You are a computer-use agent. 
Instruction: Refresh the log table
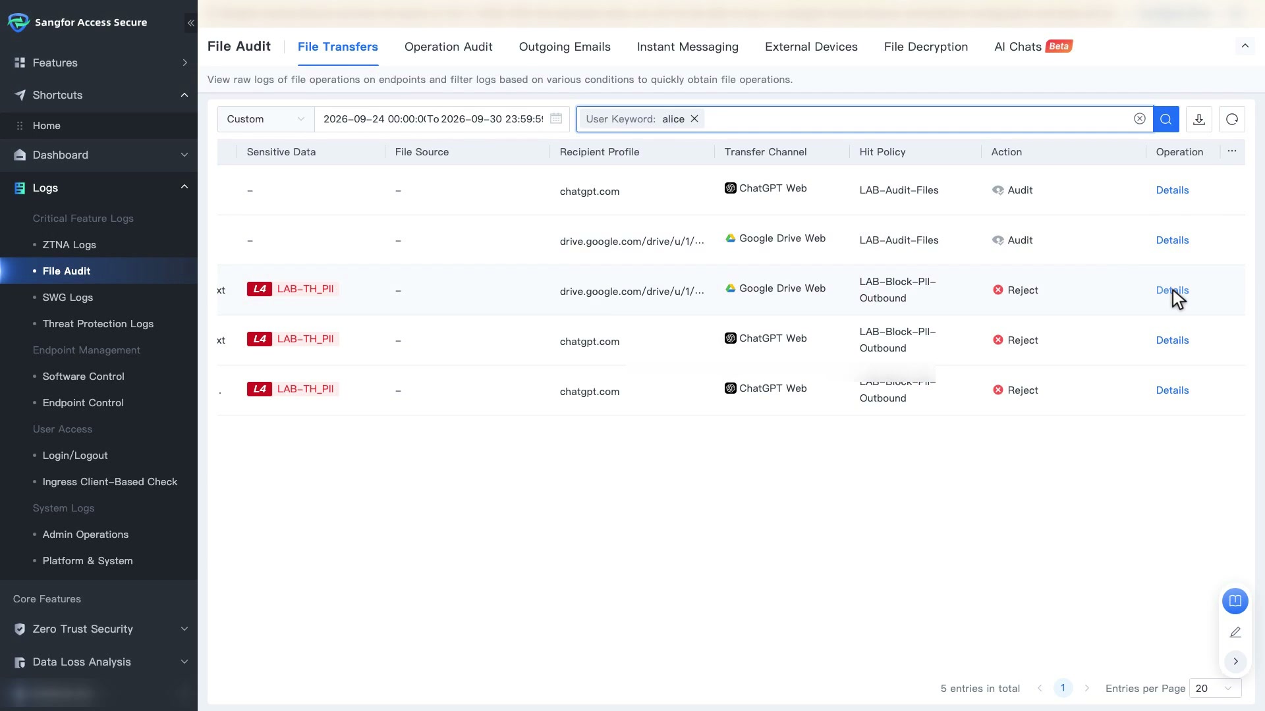1232,119
